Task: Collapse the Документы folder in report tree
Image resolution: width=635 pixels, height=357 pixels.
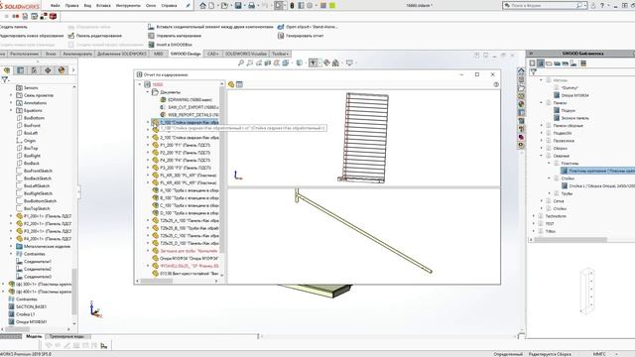Action: point(148,92)
